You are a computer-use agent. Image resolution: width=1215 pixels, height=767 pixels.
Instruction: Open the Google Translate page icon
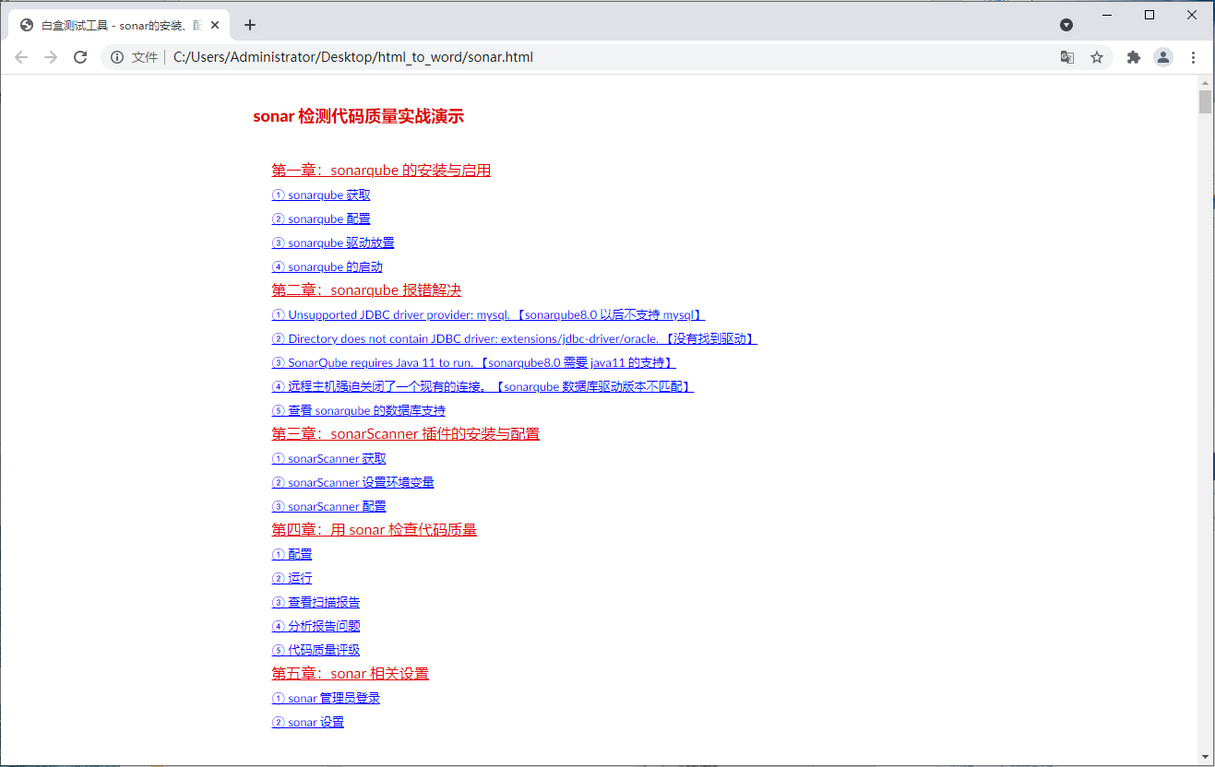pyautogui.click(x=1067, y=57)
